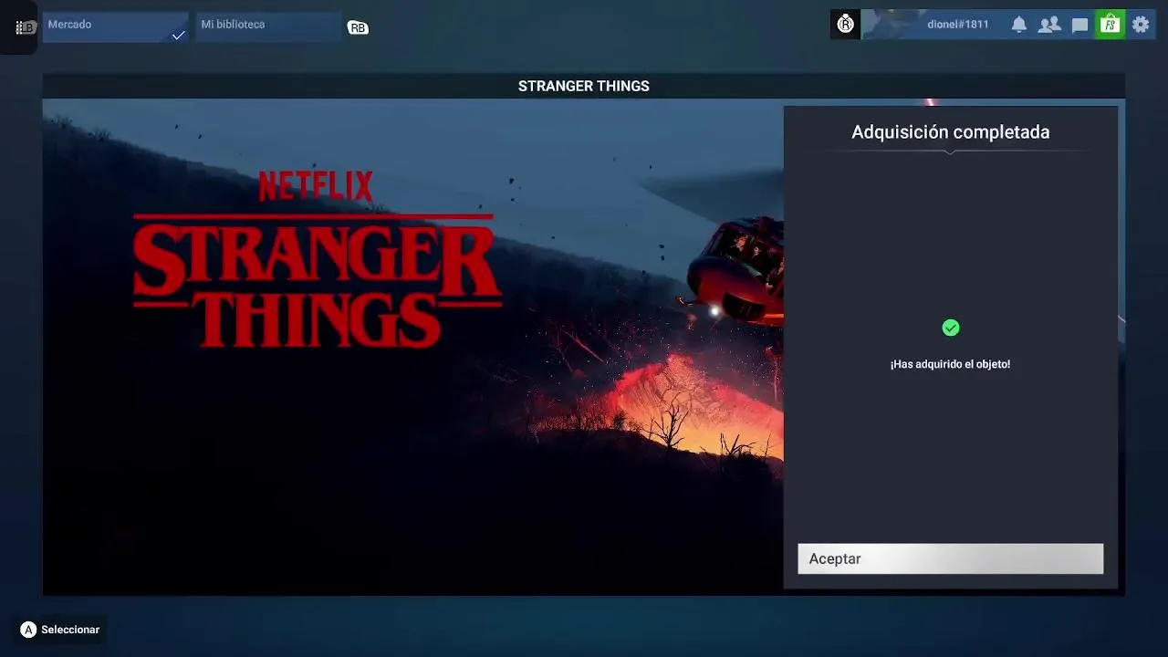
Task: Click the STRANGER THINGS title bar
Action: pyautogui.click(x=583, y=86)
